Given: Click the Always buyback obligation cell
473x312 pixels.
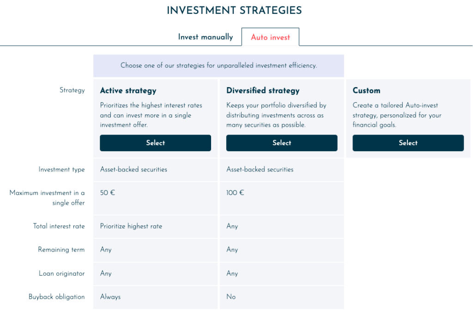Looking at the screenshot, I should point(155,297).
